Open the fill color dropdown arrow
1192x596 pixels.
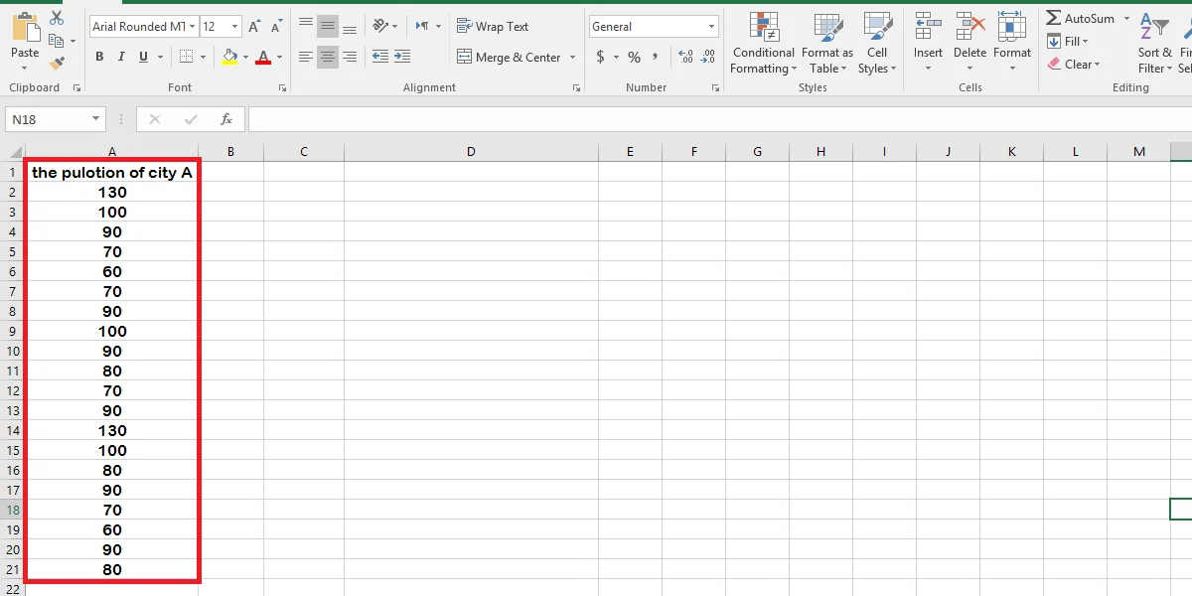coord(245,58)
